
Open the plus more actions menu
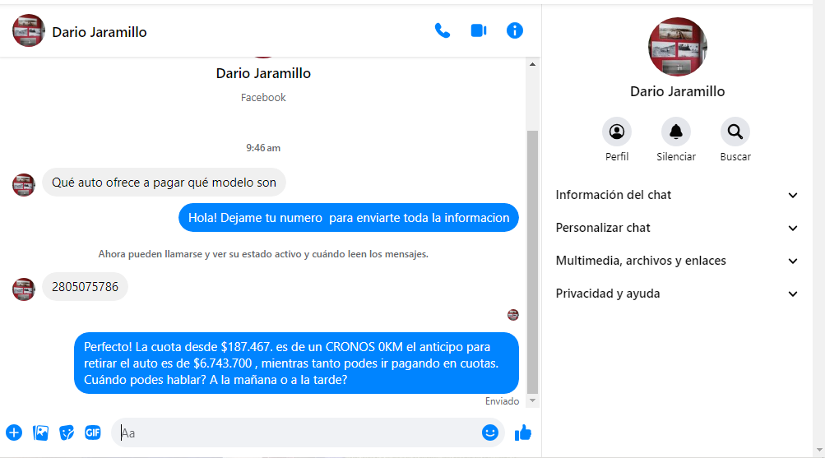pyautogui.click(x=14, y=433)
